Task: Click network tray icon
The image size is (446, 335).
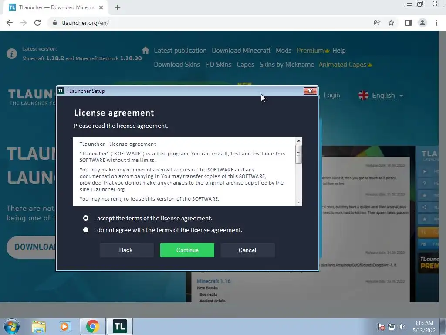Action: (x=392, y=327)
